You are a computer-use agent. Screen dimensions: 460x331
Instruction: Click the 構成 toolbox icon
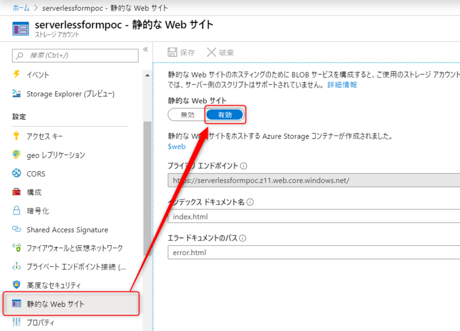click(x=17, y=192)
